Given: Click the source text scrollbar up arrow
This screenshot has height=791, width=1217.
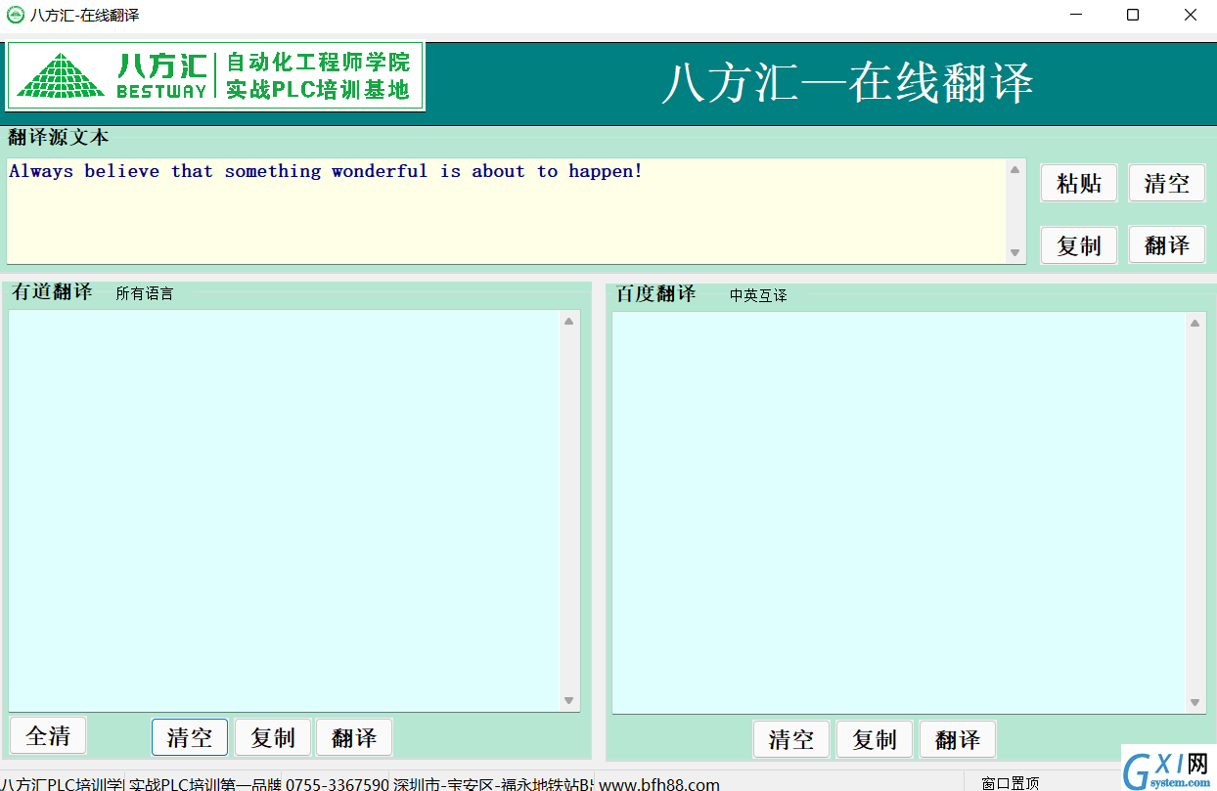Looking at the screenshot, I should 1015,169.
